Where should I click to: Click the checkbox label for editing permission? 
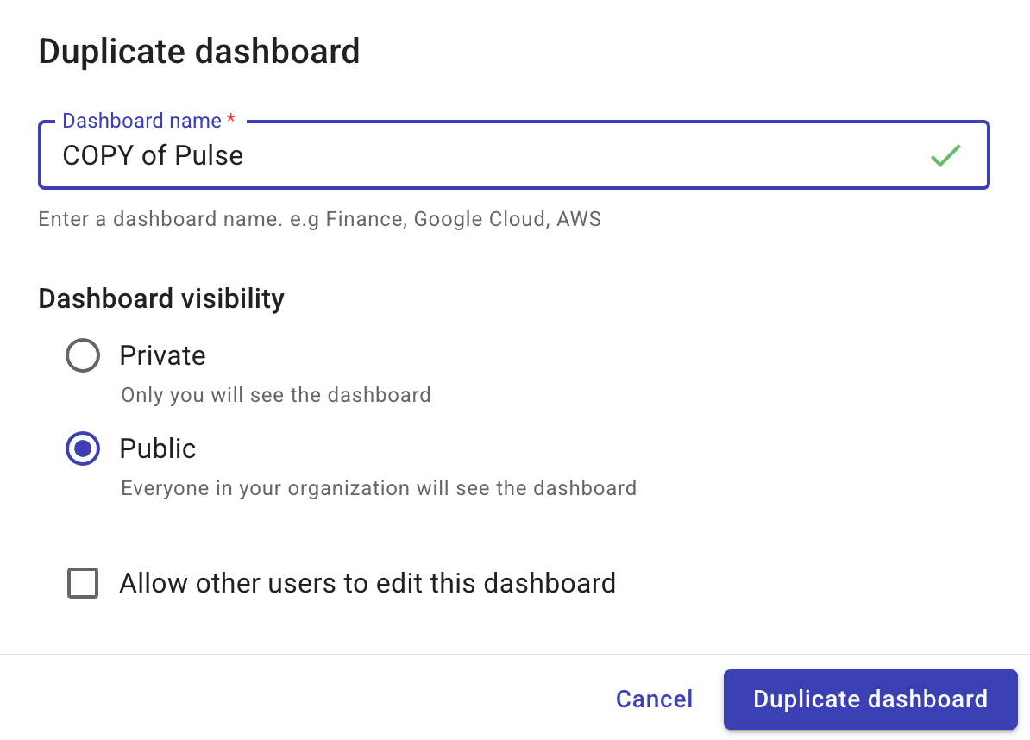coord(367,583)
